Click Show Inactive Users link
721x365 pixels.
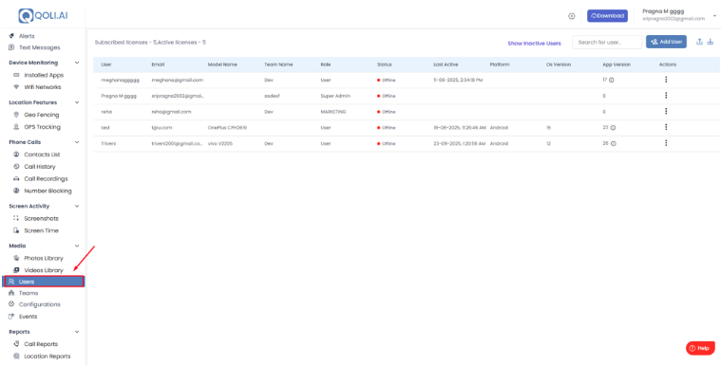tap(534, 44)
